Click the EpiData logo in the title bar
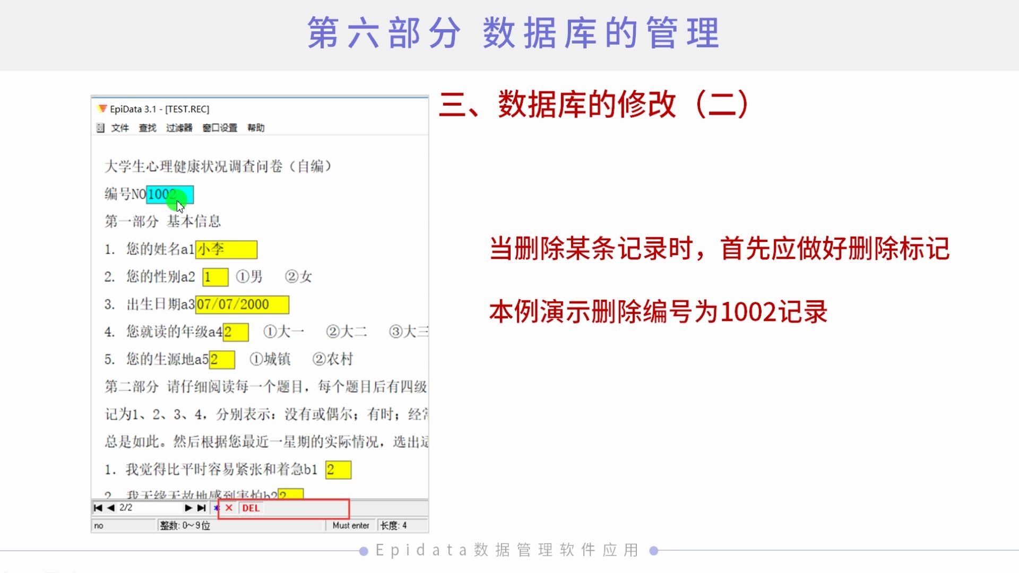This screenshot has height=573, width=1019. coord(102,109)
